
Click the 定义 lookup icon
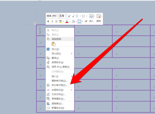click(48, 49)
